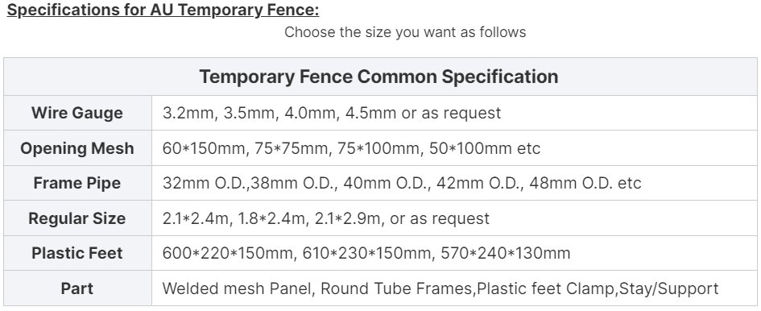
Task: Click the 570*240*130mm text
Action: pyautogui.click(x=506, y=253)
